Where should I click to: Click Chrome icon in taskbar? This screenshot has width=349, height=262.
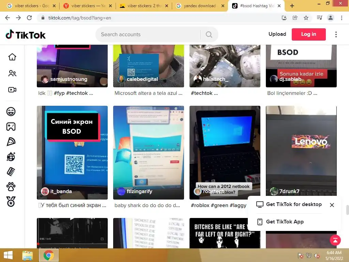49,255
